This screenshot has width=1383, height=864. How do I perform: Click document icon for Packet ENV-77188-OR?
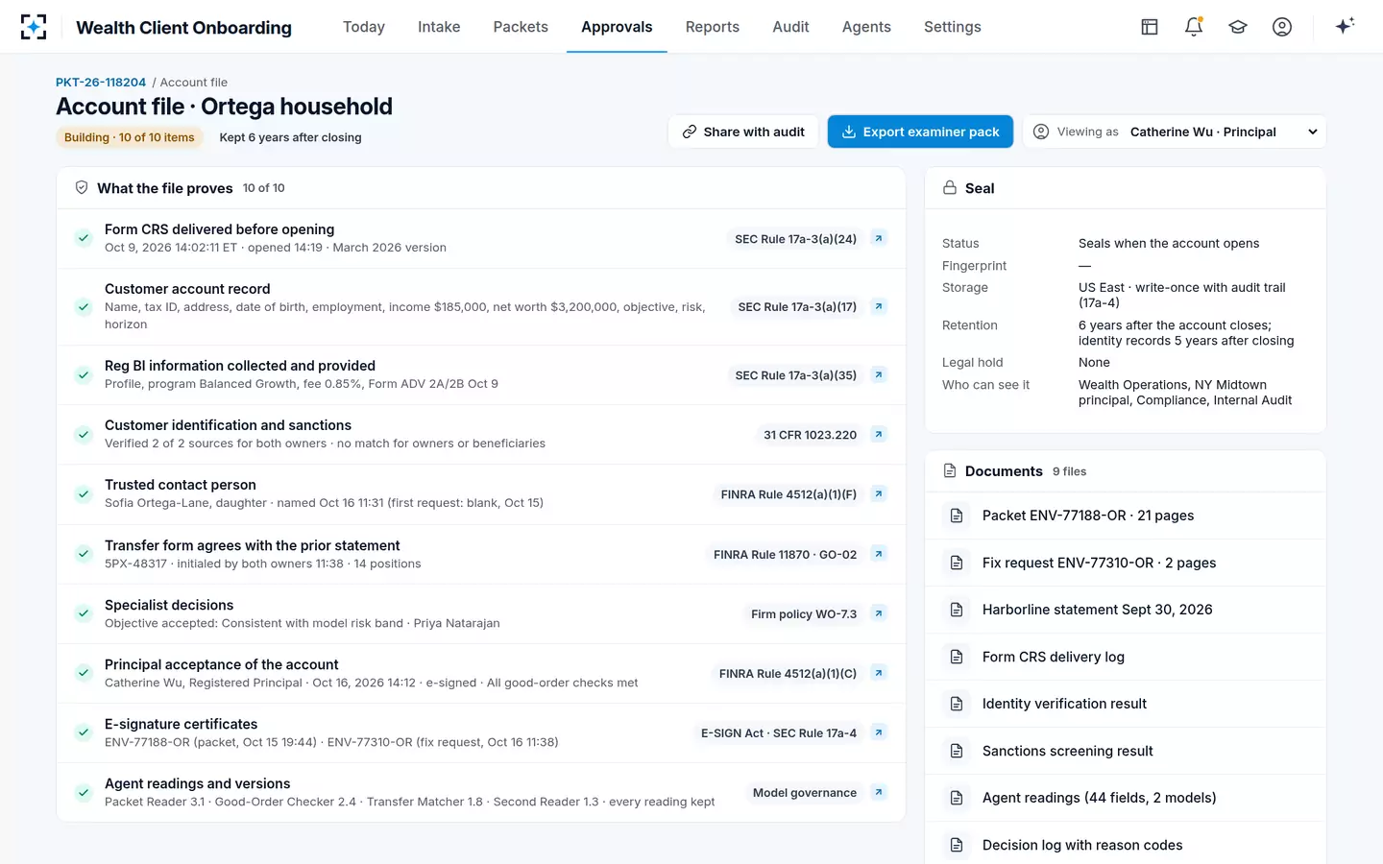pyautogui.click(x=957, y=516)
